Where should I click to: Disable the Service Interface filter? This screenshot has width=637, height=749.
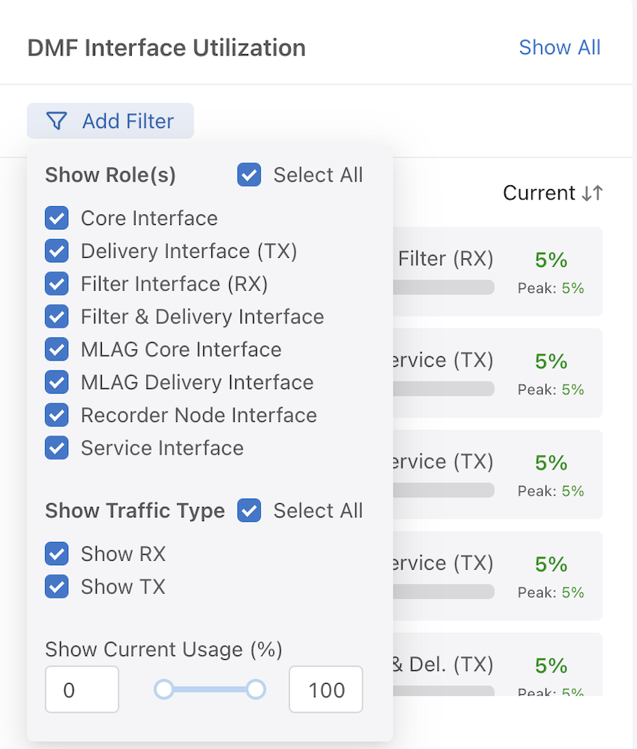pyautogui.click(x=56, y=448)
